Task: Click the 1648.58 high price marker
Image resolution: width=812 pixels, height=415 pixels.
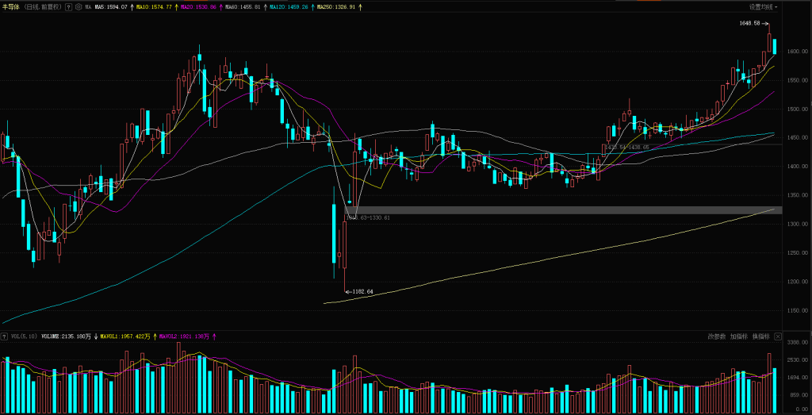Action: tap(749, 24)
